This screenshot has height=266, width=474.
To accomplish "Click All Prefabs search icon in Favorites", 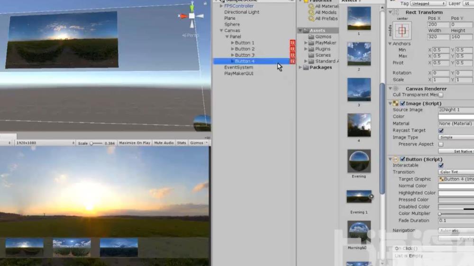I will (311, 18).
